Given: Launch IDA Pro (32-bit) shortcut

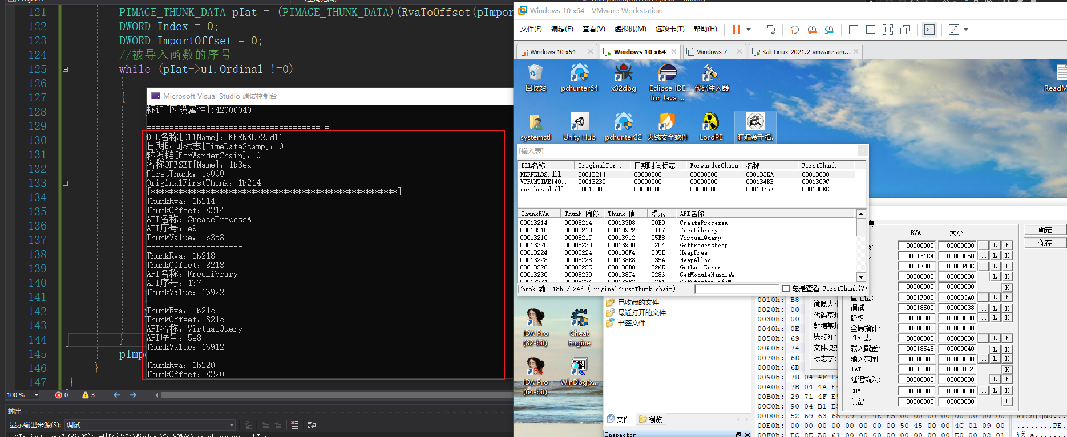Looking at the screenshot, I should tap(535, 328).
